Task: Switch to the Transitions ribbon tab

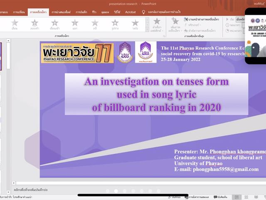Action: (x=19, y=12)
